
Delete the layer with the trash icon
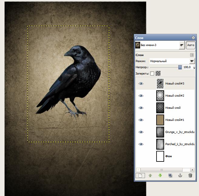(x=190, y=176)
